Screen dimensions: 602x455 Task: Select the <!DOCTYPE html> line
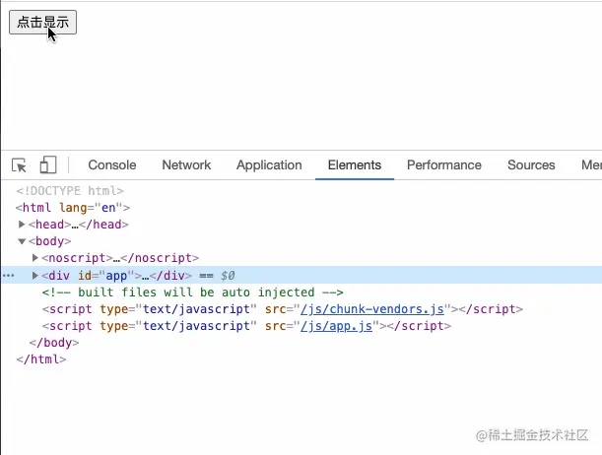(70, 191)
